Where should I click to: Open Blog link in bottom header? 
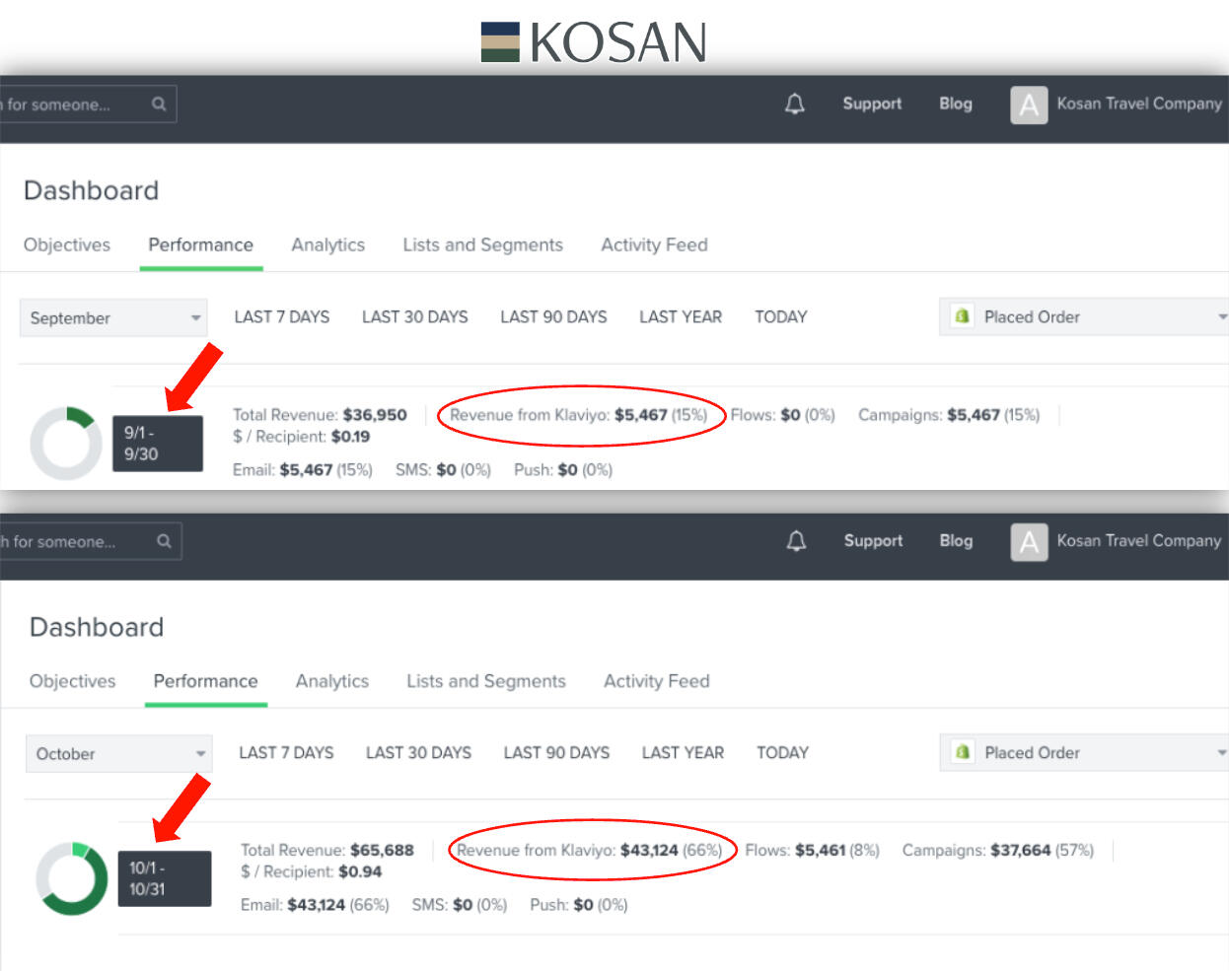click(955, 540)
